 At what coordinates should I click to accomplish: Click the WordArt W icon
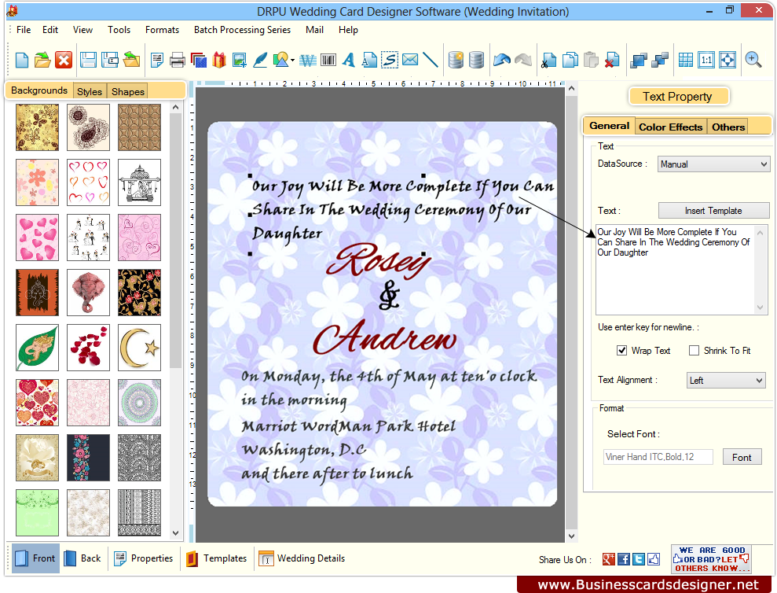(x=308, y=61)
